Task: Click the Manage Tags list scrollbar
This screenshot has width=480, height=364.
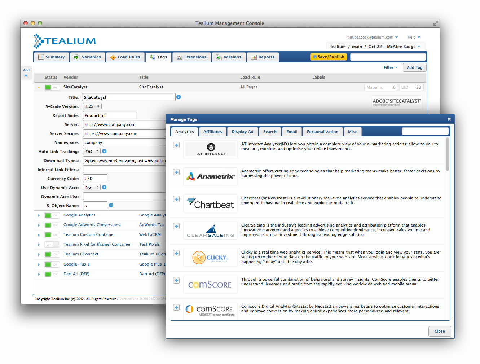Action: [x=448, y=154]
